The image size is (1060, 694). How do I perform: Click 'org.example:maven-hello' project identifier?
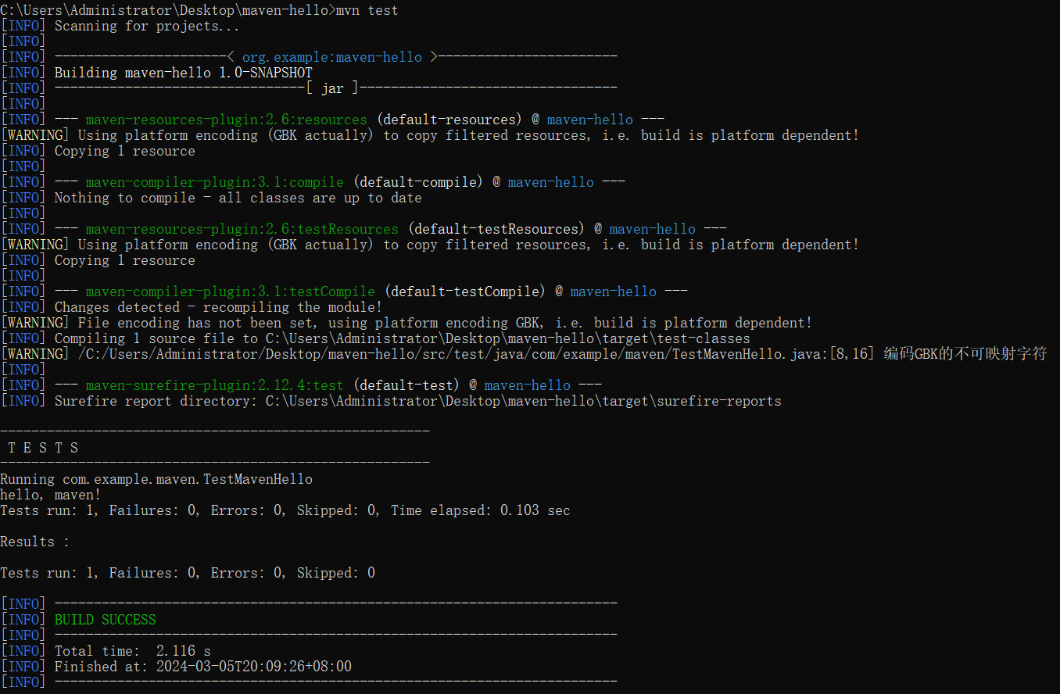coord(332,57)
